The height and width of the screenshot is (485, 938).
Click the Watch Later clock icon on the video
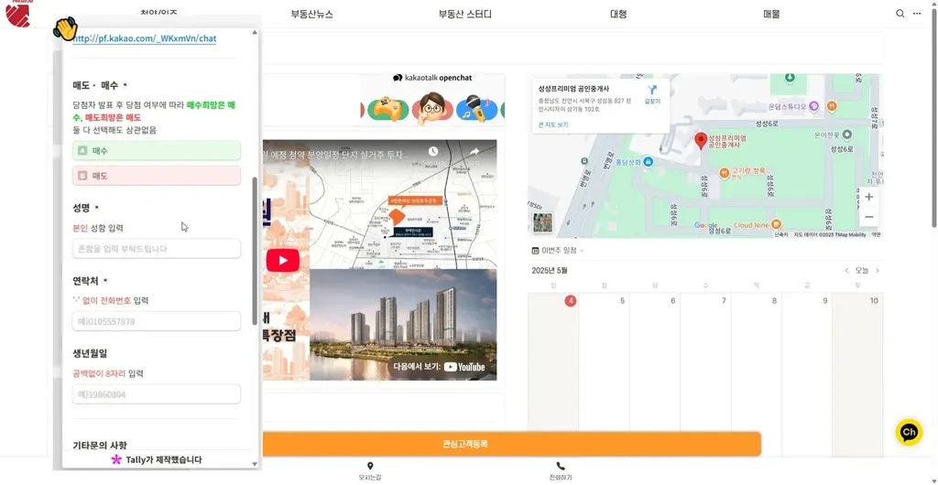point(433,152)
